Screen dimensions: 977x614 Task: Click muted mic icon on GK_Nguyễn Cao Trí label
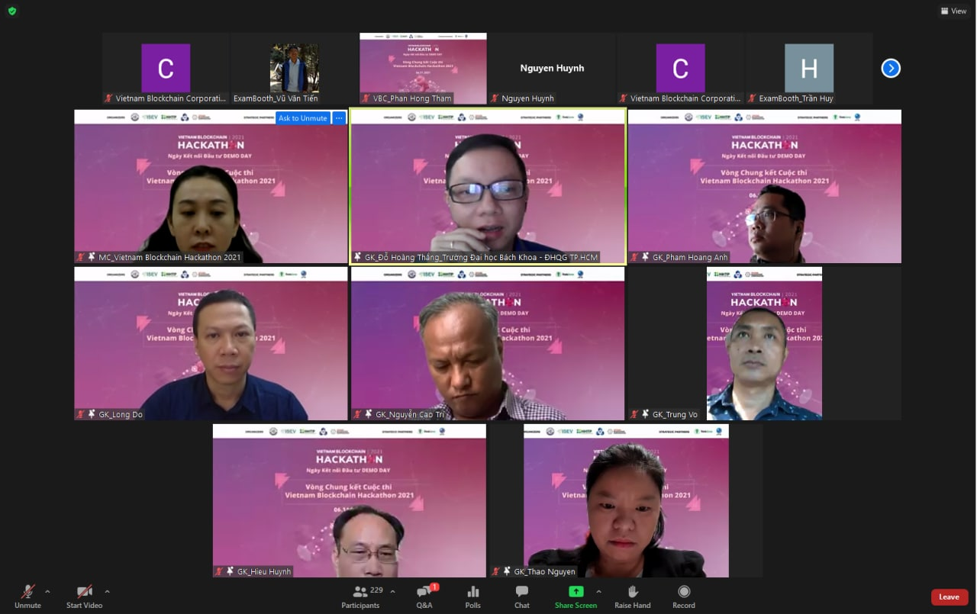[x=357, y=415]
